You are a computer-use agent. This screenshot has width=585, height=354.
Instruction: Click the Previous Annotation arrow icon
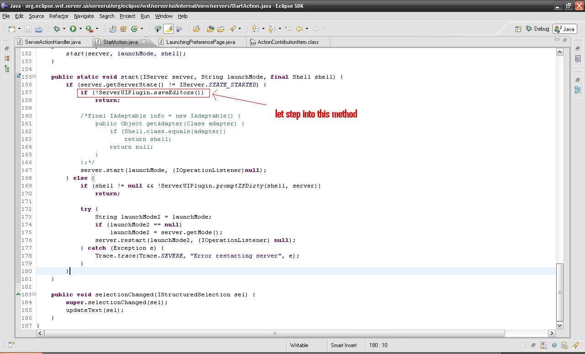(x=271, y=29)
